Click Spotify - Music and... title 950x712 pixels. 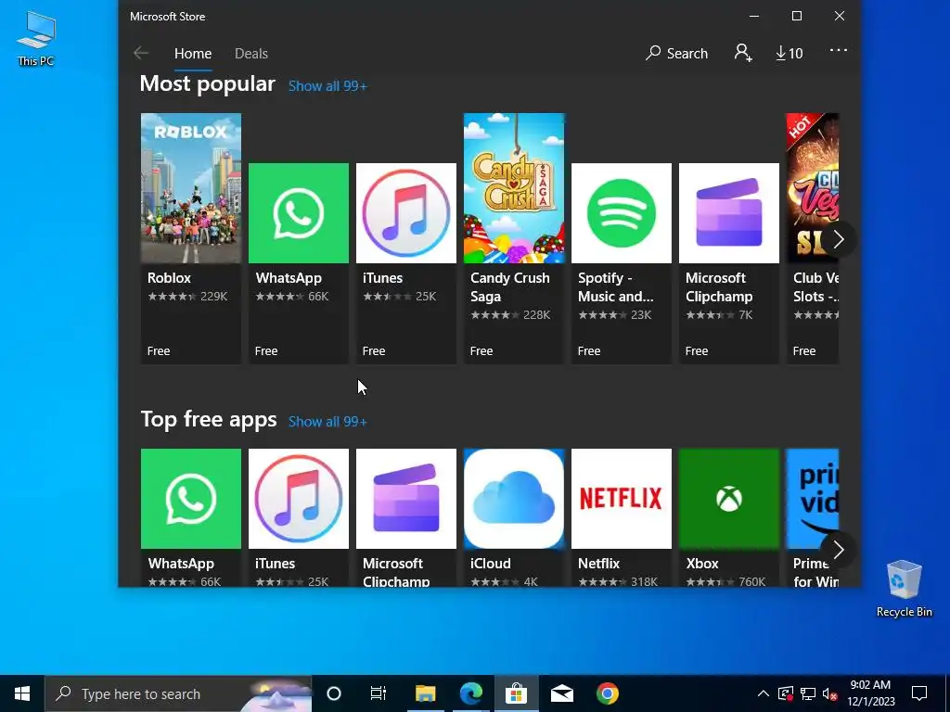(x=616, y=287)
